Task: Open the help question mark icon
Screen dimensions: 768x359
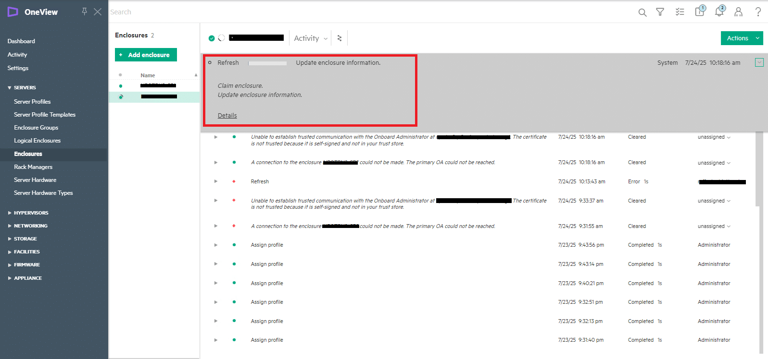Action: click(x=758, y=12)
